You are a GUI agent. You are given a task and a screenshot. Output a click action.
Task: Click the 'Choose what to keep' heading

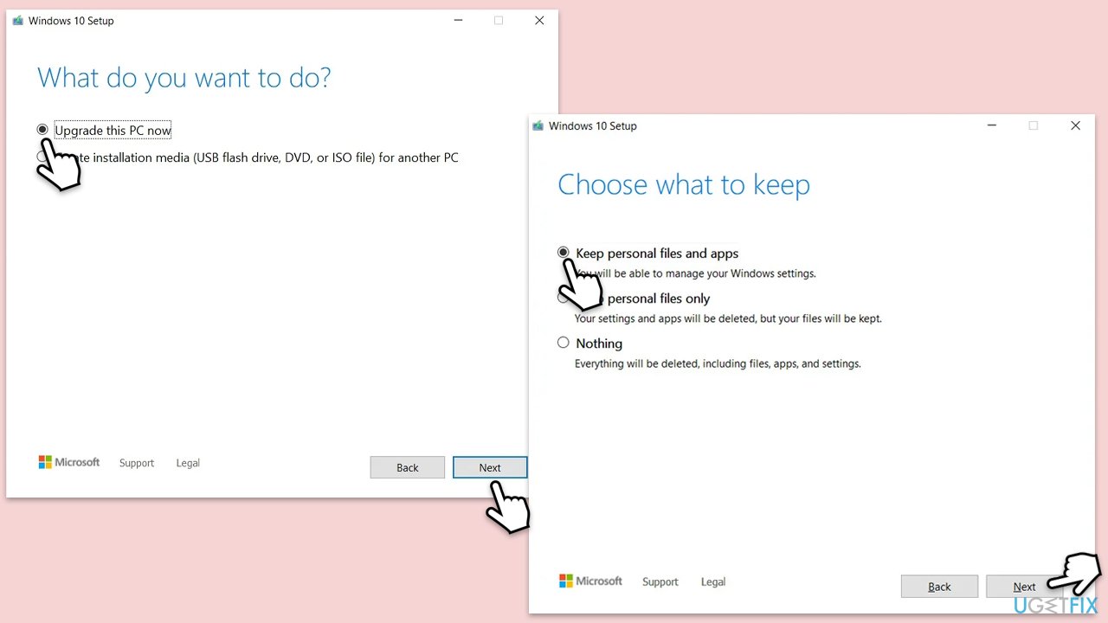684,184
